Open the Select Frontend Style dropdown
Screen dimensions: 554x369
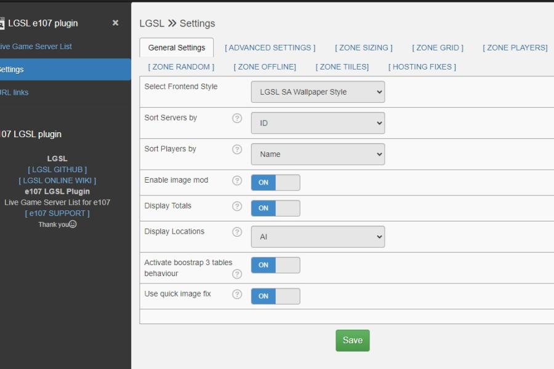coord(318,92)
